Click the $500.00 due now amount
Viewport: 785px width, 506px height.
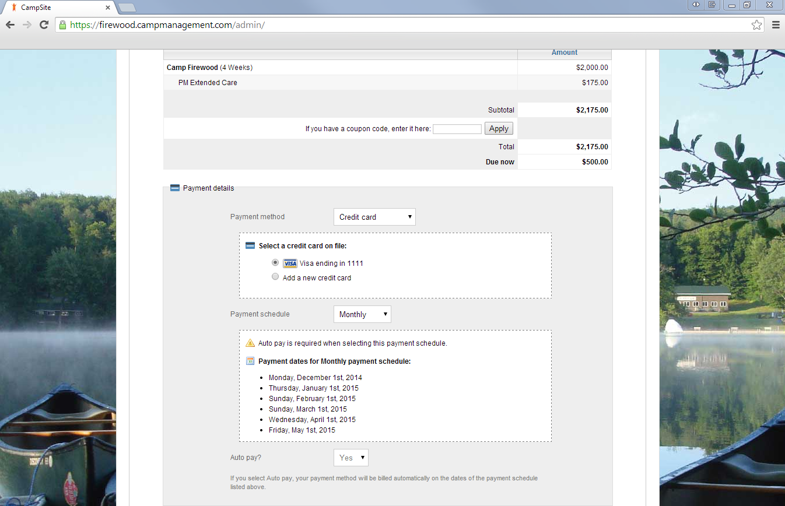(595, 162)
